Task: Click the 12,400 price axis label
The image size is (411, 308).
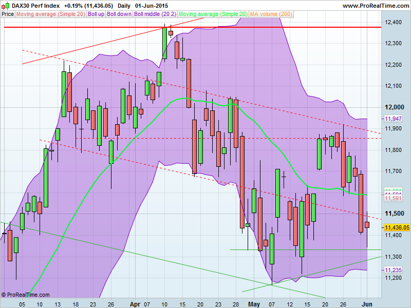Action: pos(393,22)
